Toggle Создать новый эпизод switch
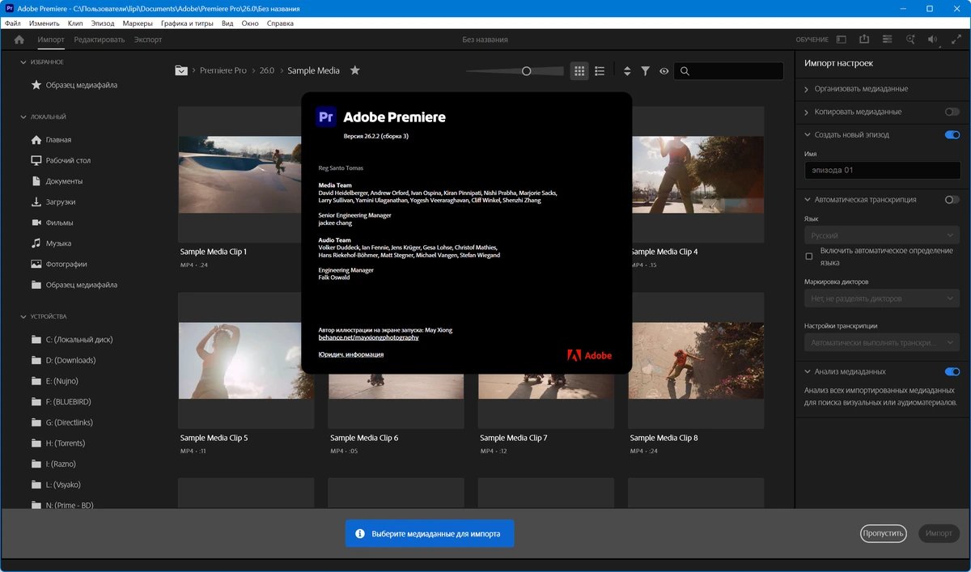971x572 pixels. (952, 135)
